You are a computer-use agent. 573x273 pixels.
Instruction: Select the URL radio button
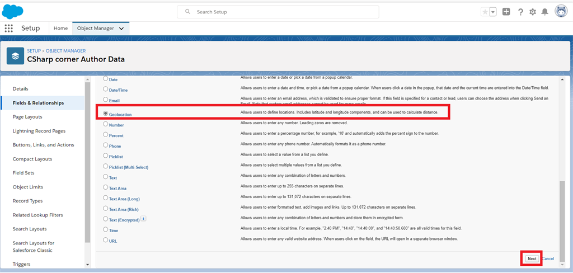click(106, 240)
